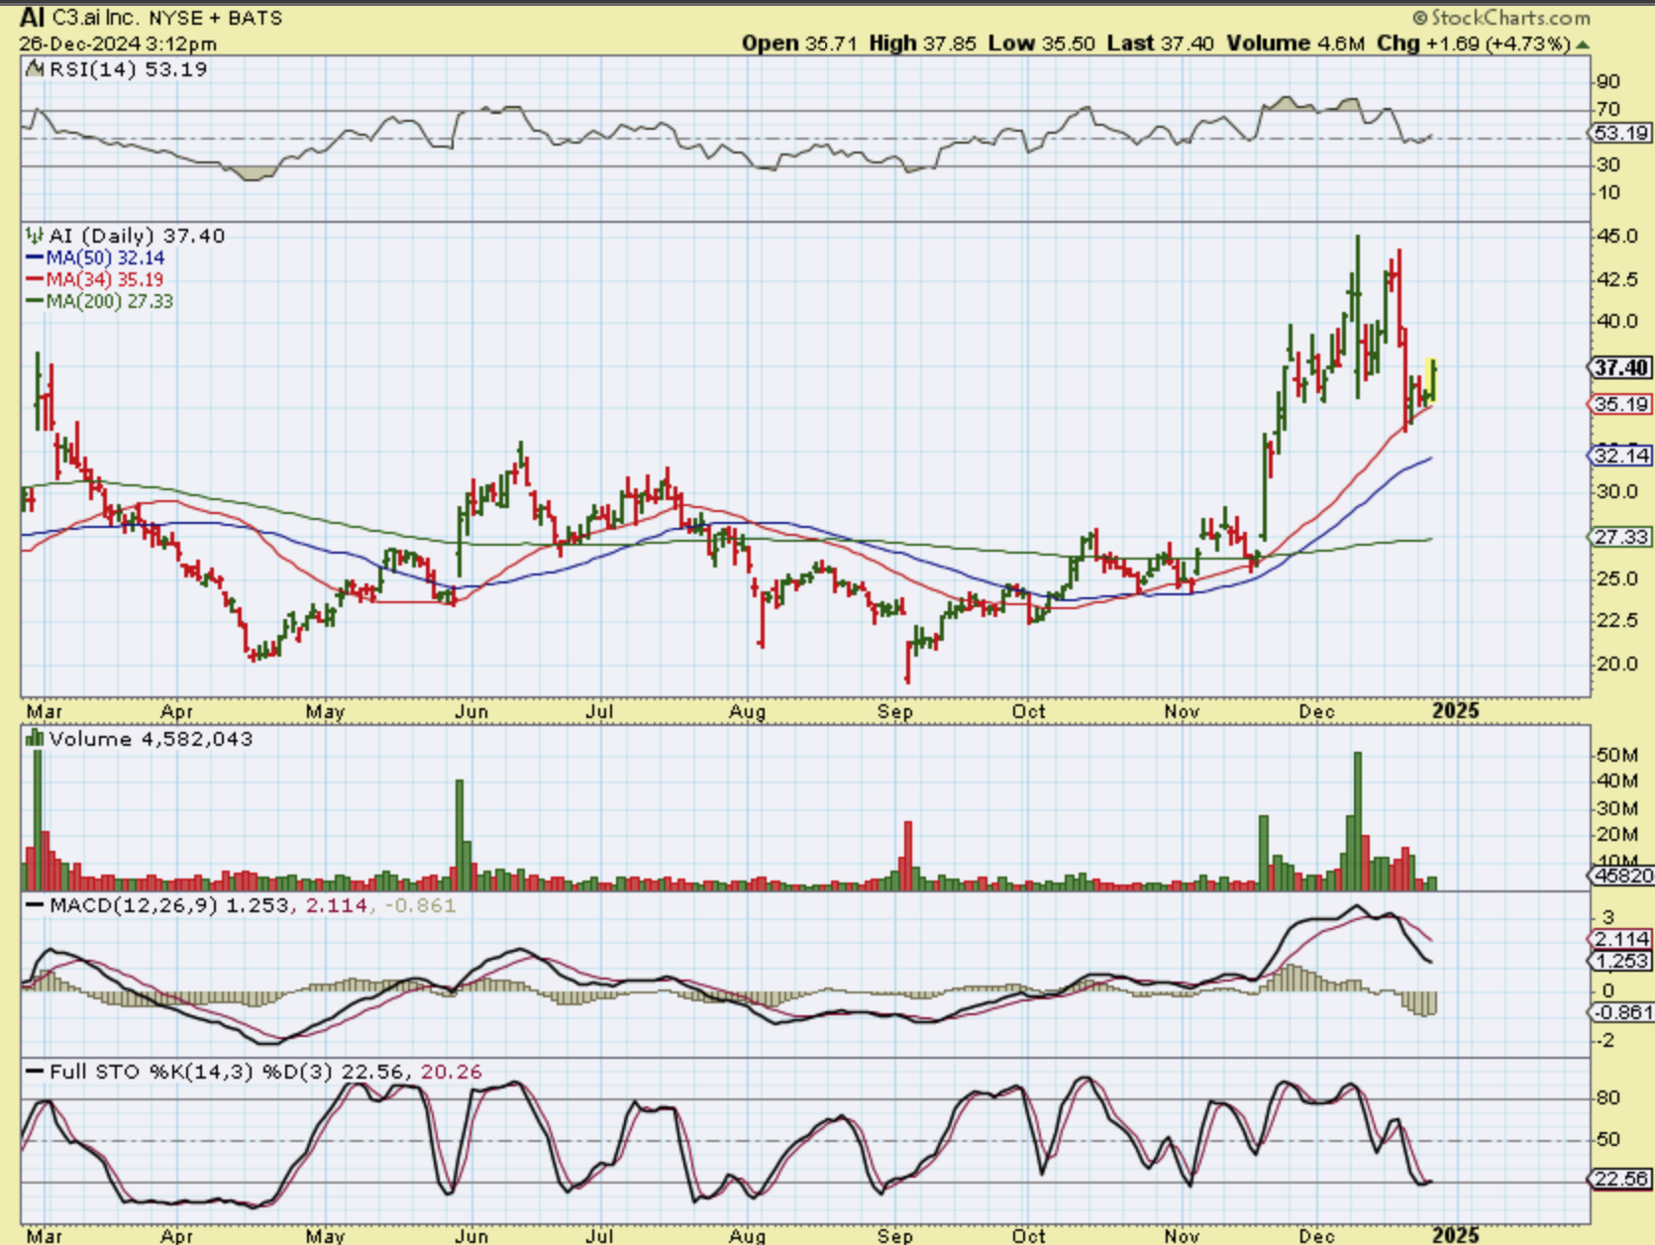This screenshot has height=1245, width=1655.
Task: Click the StockCharts.com copyright watermark
Action: click(x=1500, y=17)
